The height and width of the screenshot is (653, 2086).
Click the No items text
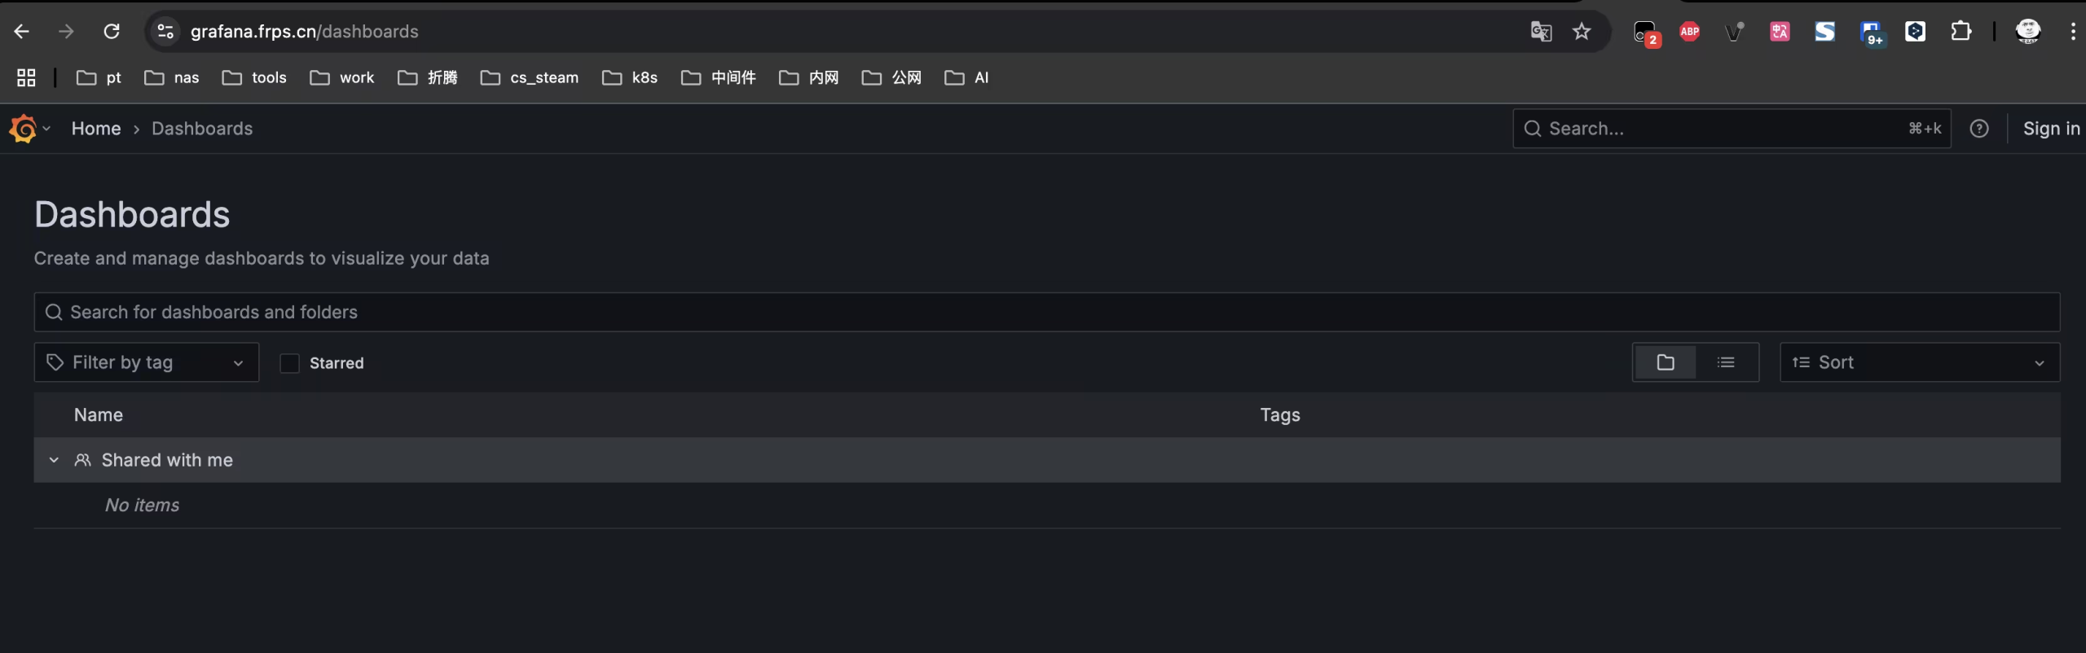[x=142, y=506]
